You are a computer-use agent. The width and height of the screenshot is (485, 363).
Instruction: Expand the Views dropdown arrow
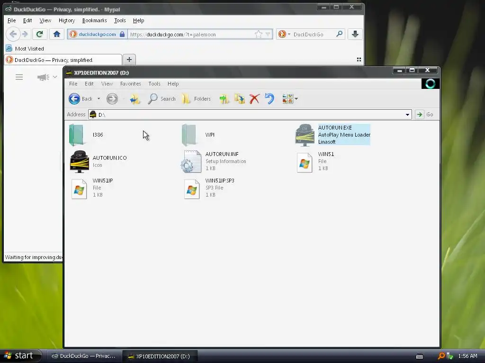(296, 99)
